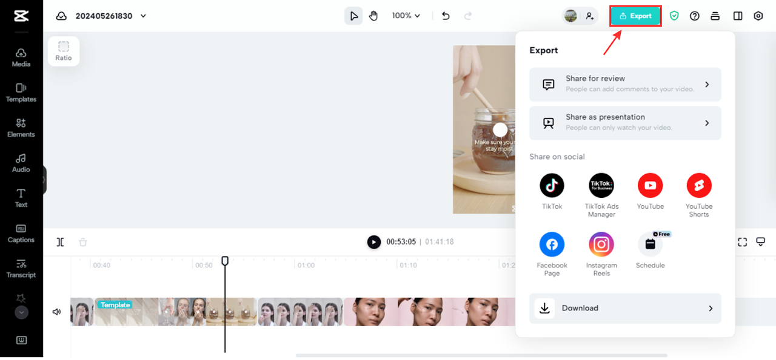
Task: Expand the Share as presentation chevron
Action: click(707, 123)
